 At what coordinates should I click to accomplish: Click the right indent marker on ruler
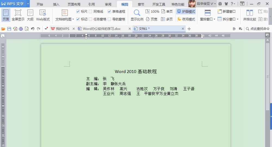[202, 36]
